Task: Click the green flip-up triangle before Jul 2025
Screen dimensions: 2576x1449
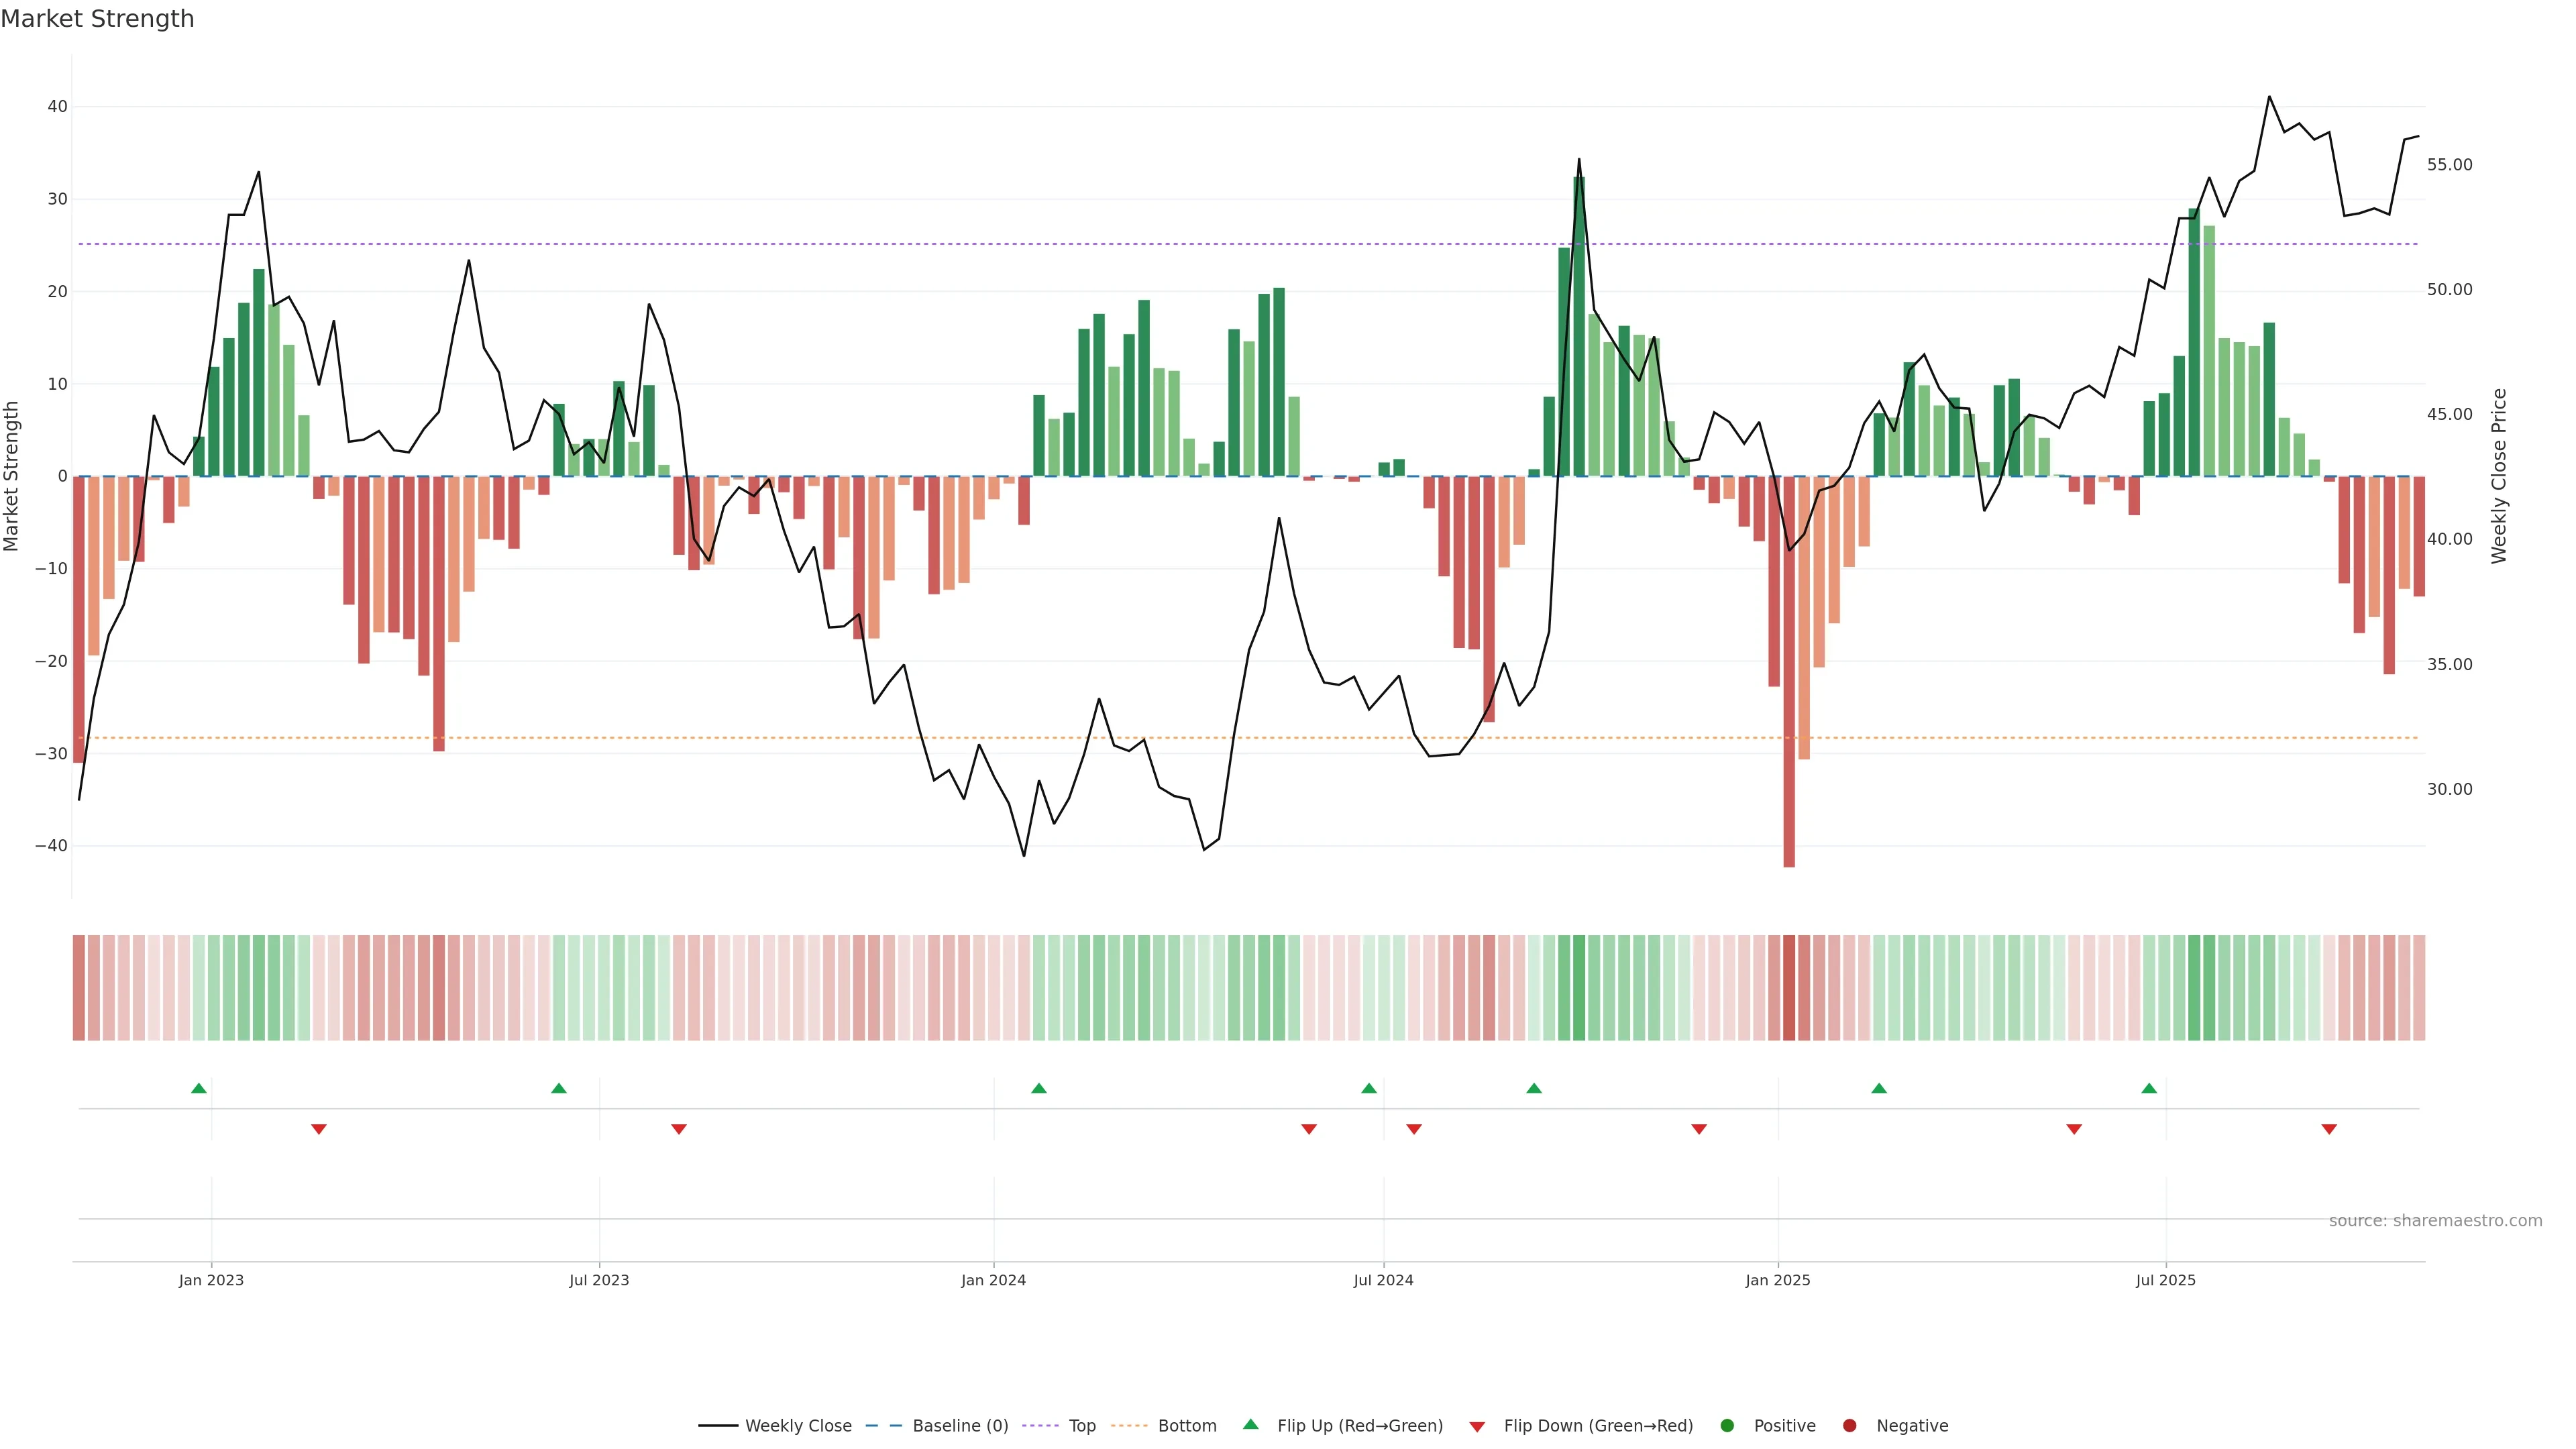Action: [x=2149, y=1088]
